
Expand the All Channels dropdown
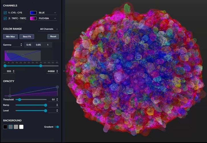(x=49, y=29)
